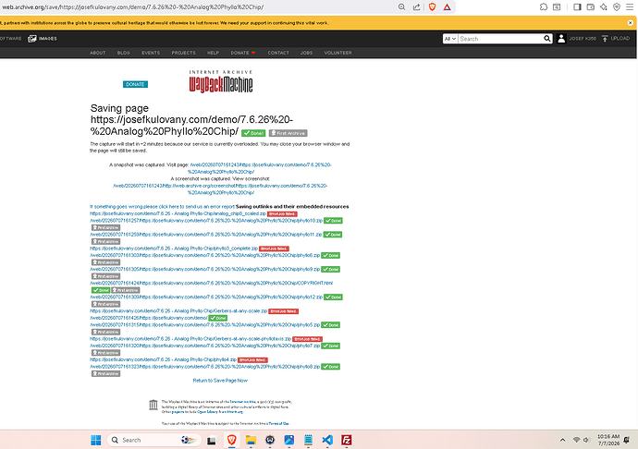The image size is (638, 449).
Task: Click the browser address bar URL
Action: click(132, 6)
